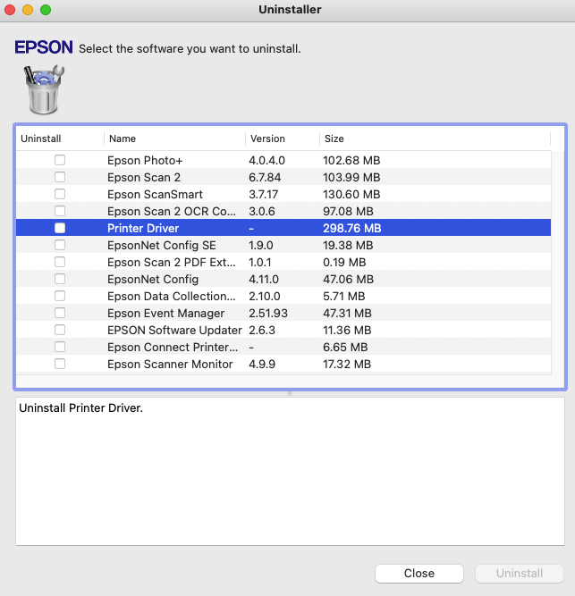Sort the list by the Size column

click(x=435, y=139)
